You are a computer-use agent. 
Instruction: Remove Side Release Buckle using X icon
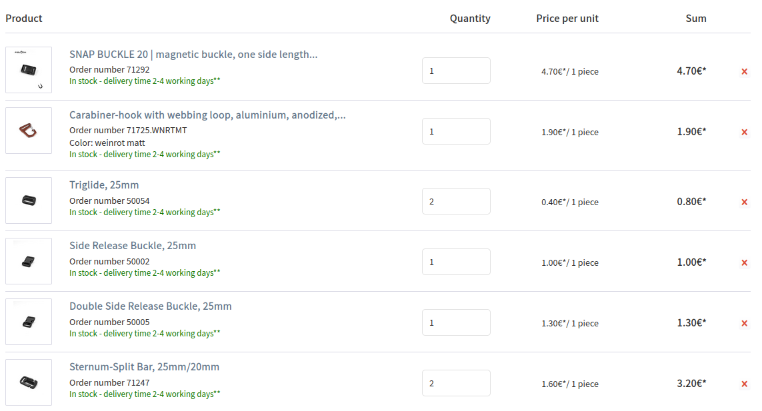[744, 262]
